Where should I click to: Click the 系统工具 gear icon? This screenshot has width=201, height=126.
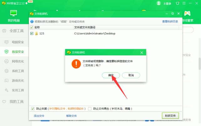click(x=6, y=71)
